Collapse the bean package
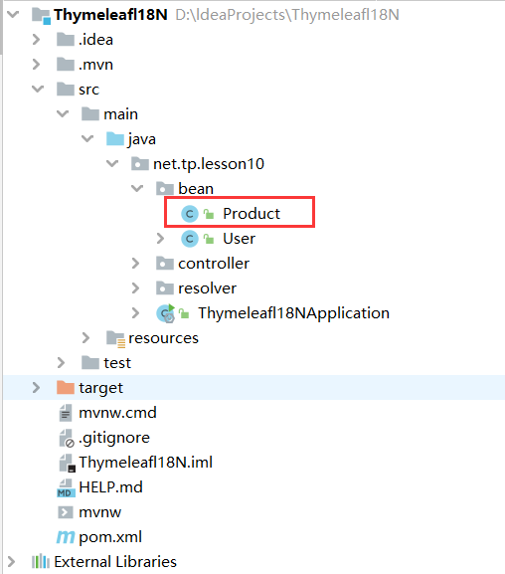 click(x=137, y=189)
